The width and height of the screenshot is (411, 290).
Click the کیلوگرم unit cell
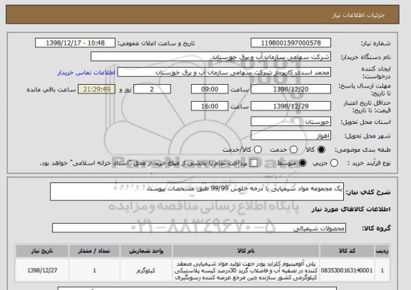[x=146, y=270]
